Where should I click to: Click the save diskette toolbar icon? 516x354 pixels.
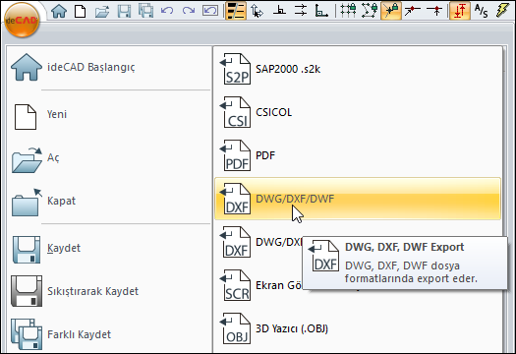[x=124, y=11]
